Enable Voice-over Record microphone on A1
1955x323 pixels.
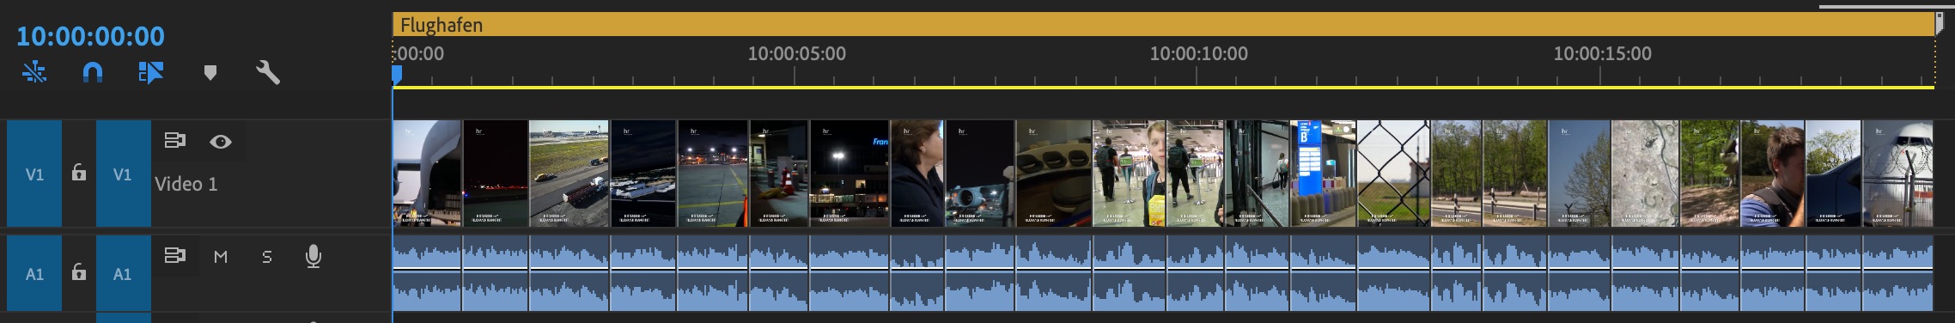tap(314, 256)
